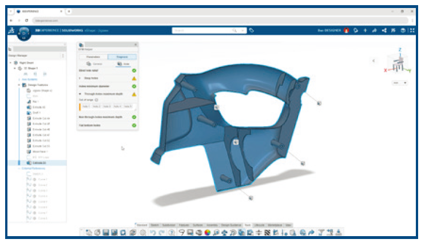Go back in the browser

[x=11, y=21]
